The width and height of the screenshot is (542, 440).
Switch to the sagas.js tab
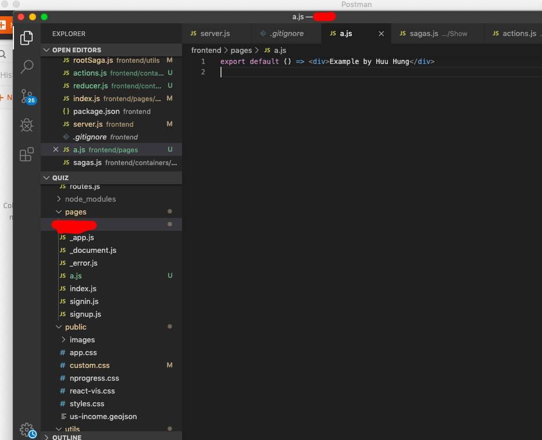pyautogui.click(x=437, y=34)
